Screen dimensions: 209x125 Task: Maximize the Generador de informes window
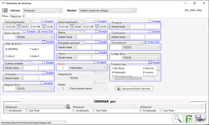pos(195,3)
